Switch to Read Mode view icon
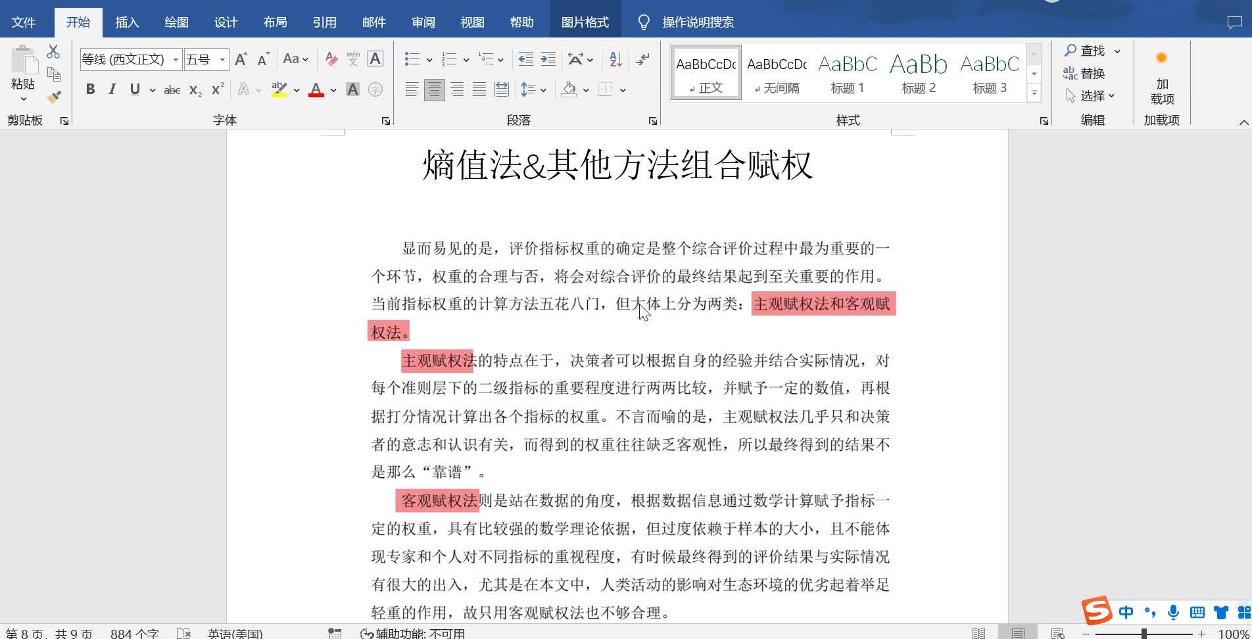 tap(978, 633)
